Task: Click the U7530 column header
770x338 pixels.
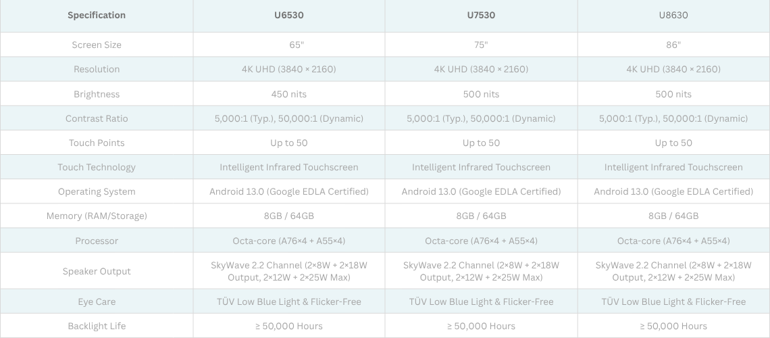Action: (481, 15)
